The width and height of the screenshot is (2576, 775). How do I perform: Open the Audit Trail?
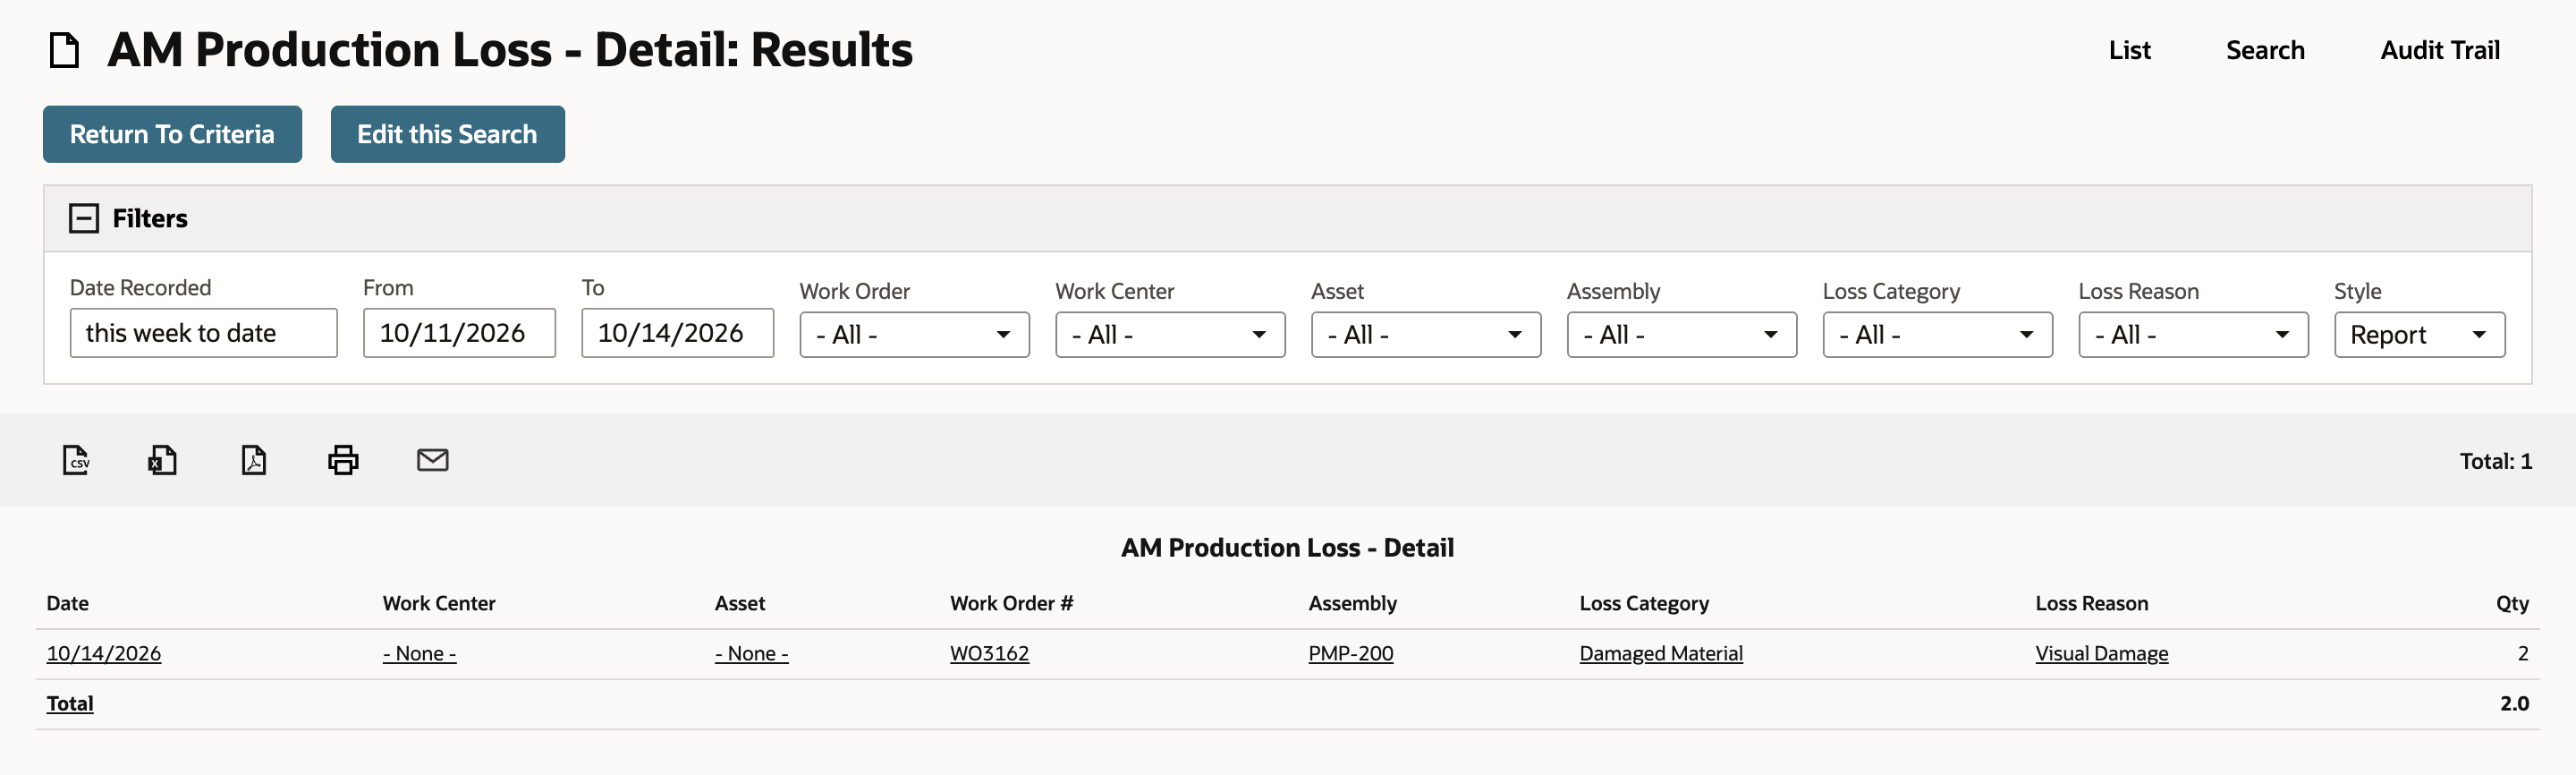coord(2439,50)
